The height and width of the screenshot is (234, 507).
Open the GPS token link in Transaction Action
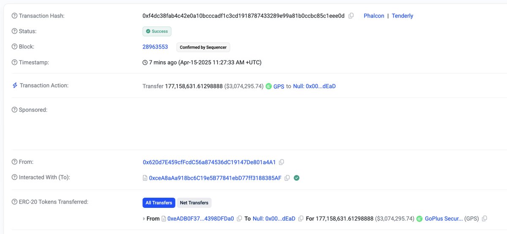(x=279, y=86)
